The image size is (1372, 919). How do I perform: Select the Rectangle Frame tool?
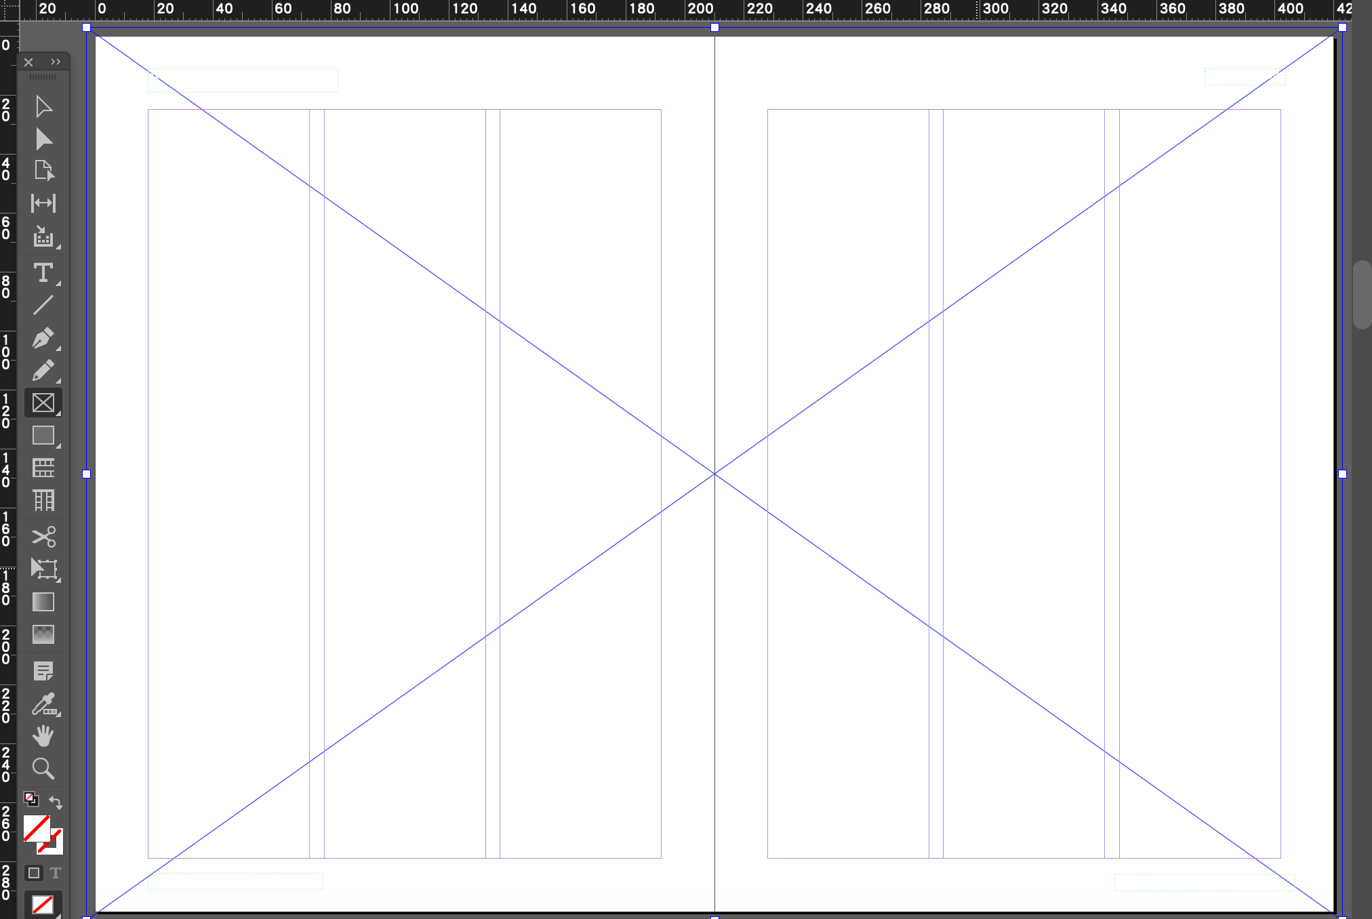coord(43,403)
